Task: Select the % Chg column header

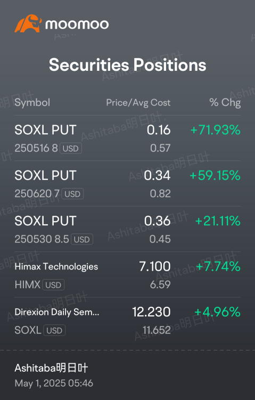Action: coord(225,103)
